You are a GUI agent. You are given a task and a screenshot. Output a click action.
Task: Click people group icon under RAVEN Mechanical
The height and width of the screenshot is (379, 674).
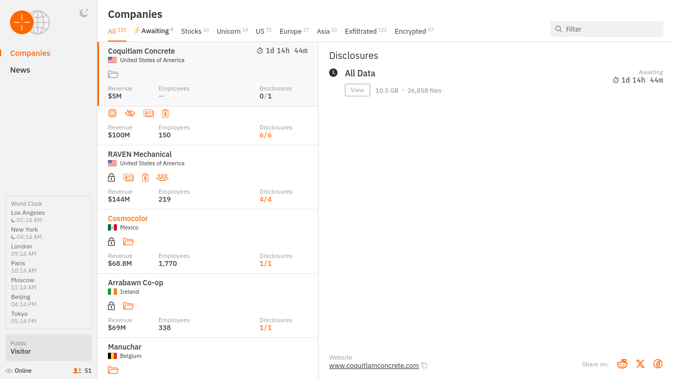click(x=162, y=177)
